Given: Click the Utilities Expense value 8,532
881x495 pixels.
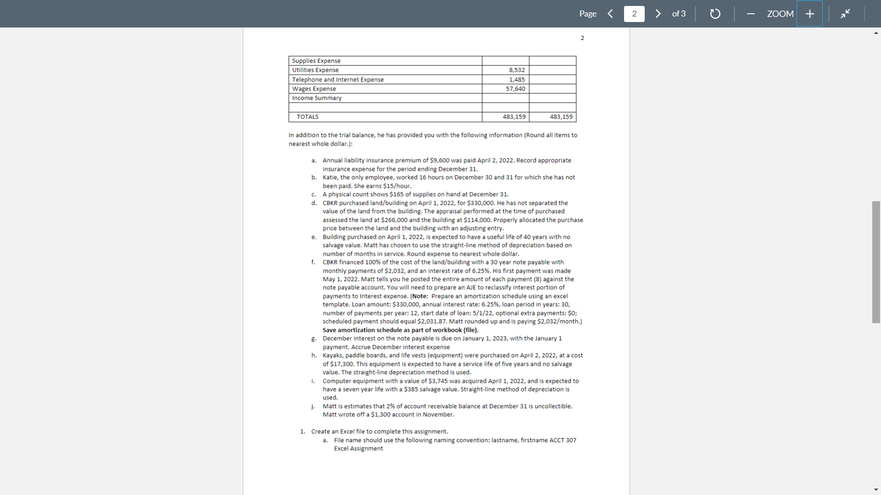Looking at the screenshot, I should tap(517, 70).
